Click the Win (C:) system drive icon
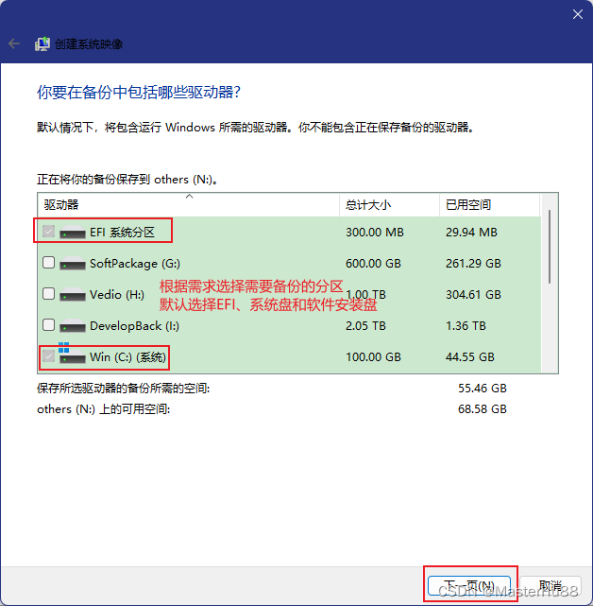 point(72,354)
